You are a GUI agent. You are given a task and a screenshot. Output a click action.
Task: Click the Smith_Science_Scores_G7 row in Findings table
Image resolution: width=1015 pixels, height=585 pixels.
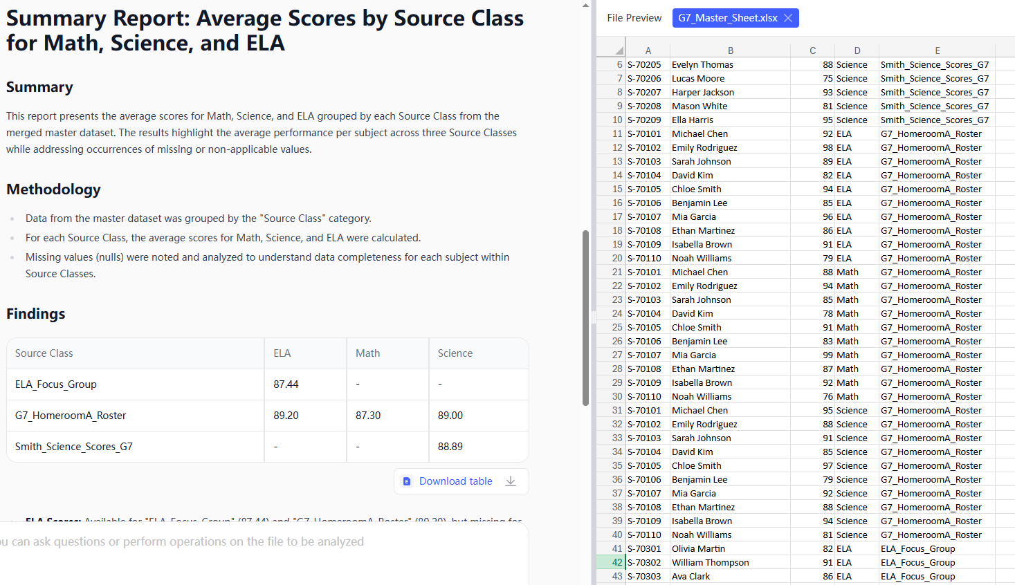coord(74,447)
